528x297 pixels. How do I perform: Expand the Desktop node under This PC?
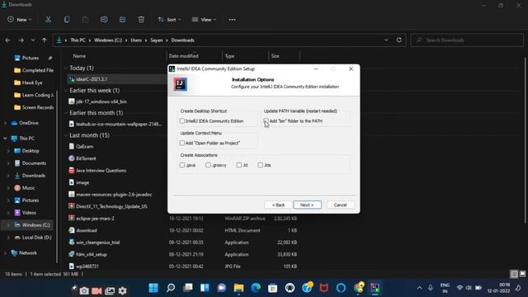[x=8, y=151]
